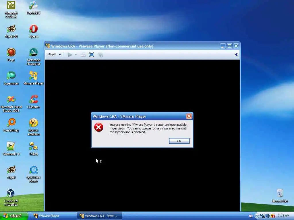Select the Oracle VM VirtualBox desktop icon
The width and height of the screenshot is (294, 220).
point(11,198)
